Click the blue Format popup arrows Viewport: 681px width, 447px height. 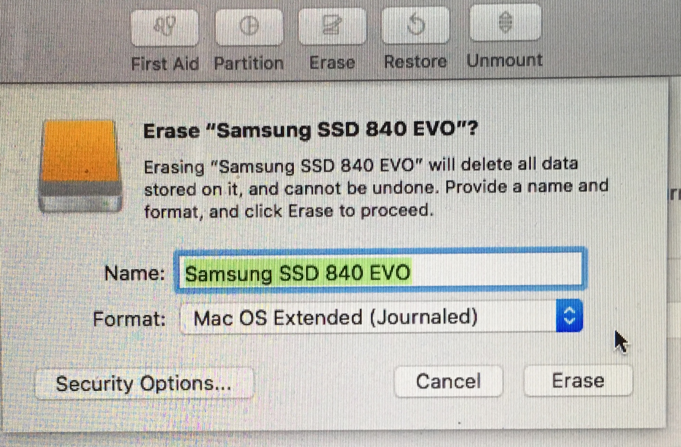tap(569, 316)
